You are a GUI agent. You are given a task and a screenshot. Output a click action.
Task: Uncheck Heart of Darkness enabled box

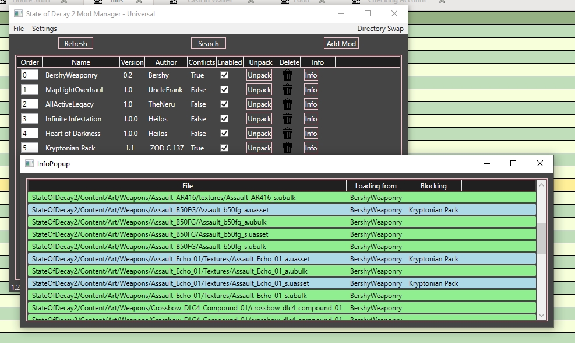tap(224, 134)
